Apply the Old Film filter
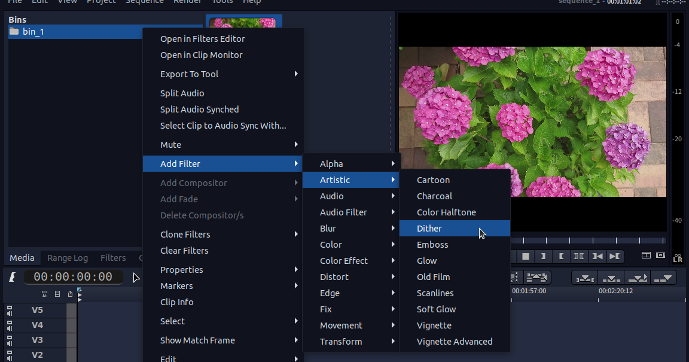 coord(455,277)
